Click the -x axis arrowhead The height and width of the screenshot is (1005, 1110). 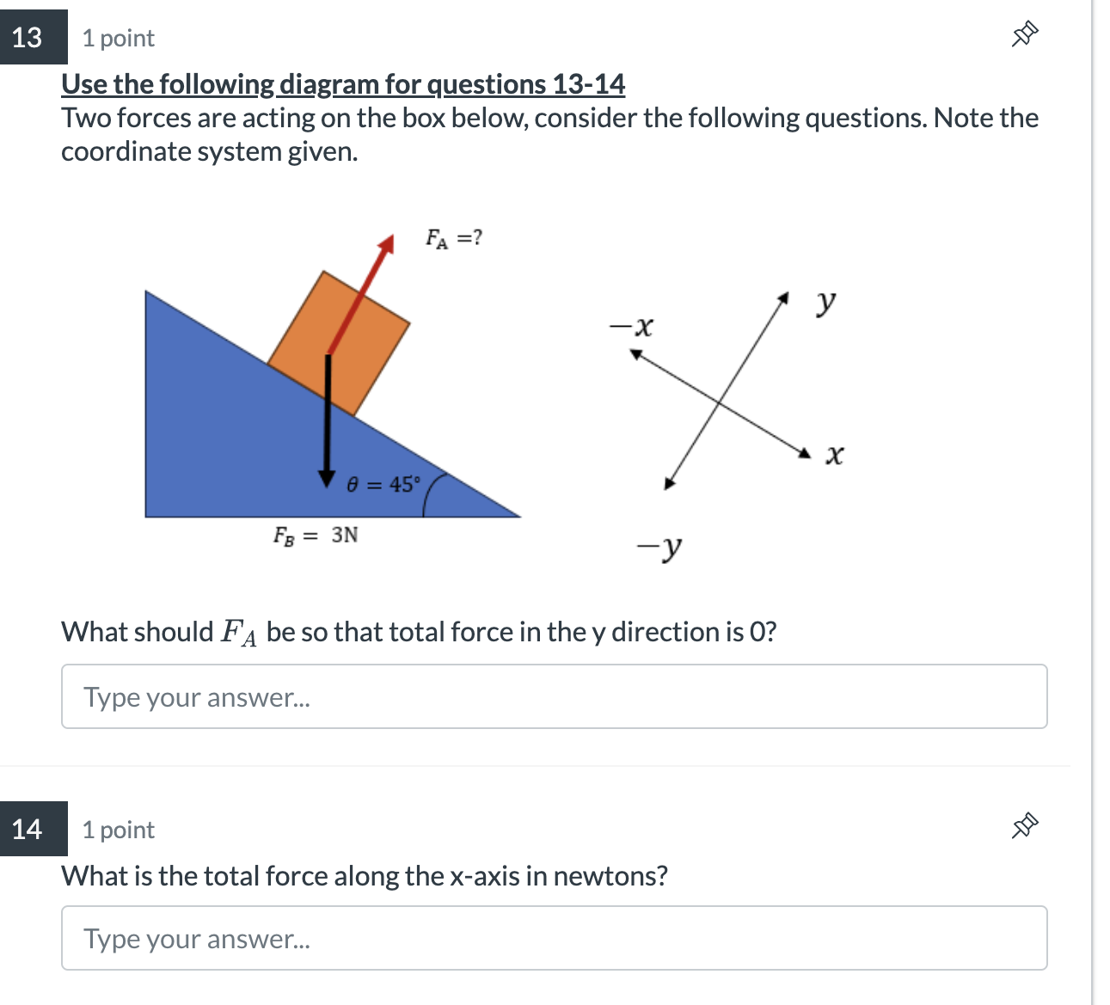click(x=638, y=352)
